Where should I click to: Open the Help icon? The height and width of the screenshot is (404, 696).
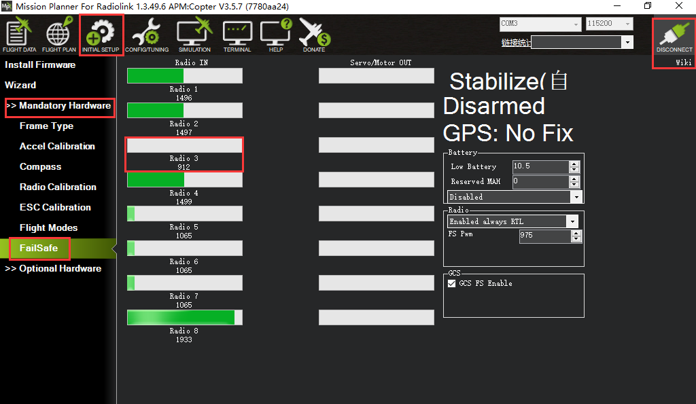(276, 35)
